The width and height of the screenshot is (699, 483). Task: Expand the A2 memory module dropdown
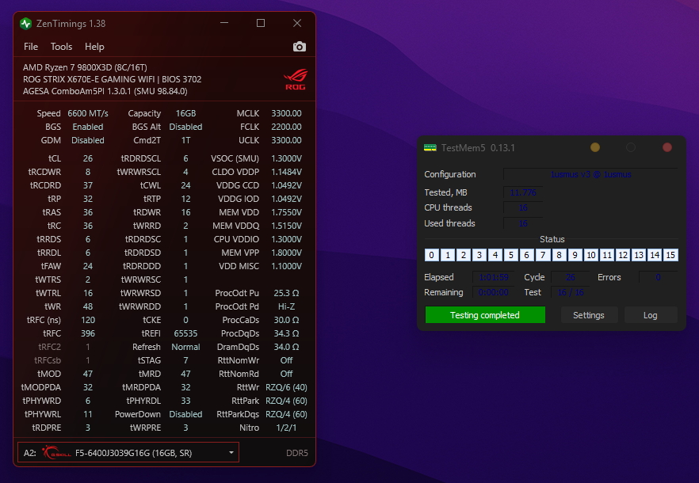(x=128, y=452)
